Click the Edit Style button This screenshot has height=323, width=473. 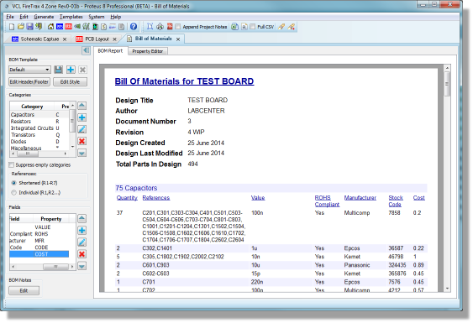(x=70, y=82)
